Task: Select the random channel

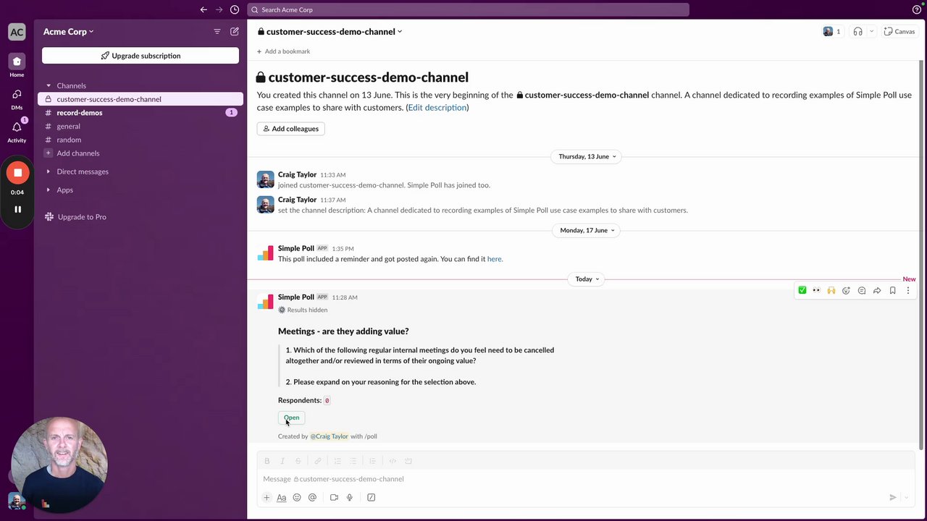Action: (x=140, y=140)
